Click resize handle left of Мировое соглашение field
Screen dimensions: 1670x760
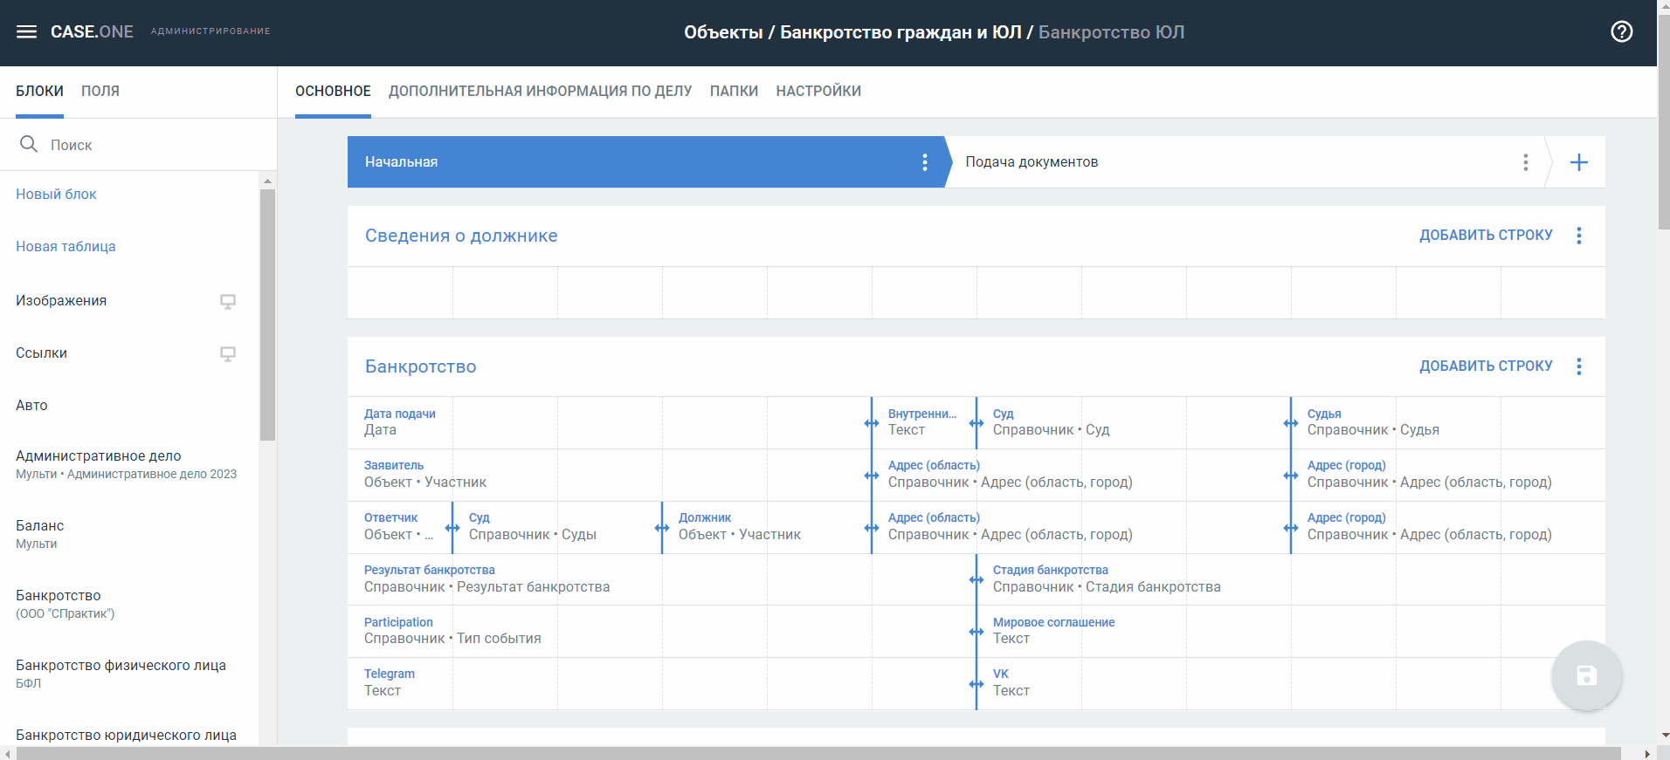tap(976, 632)
